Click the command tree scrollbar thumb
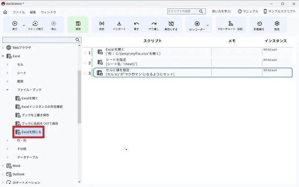The height and width of the screenshot is (187, 299). click(x=79, y=97)
